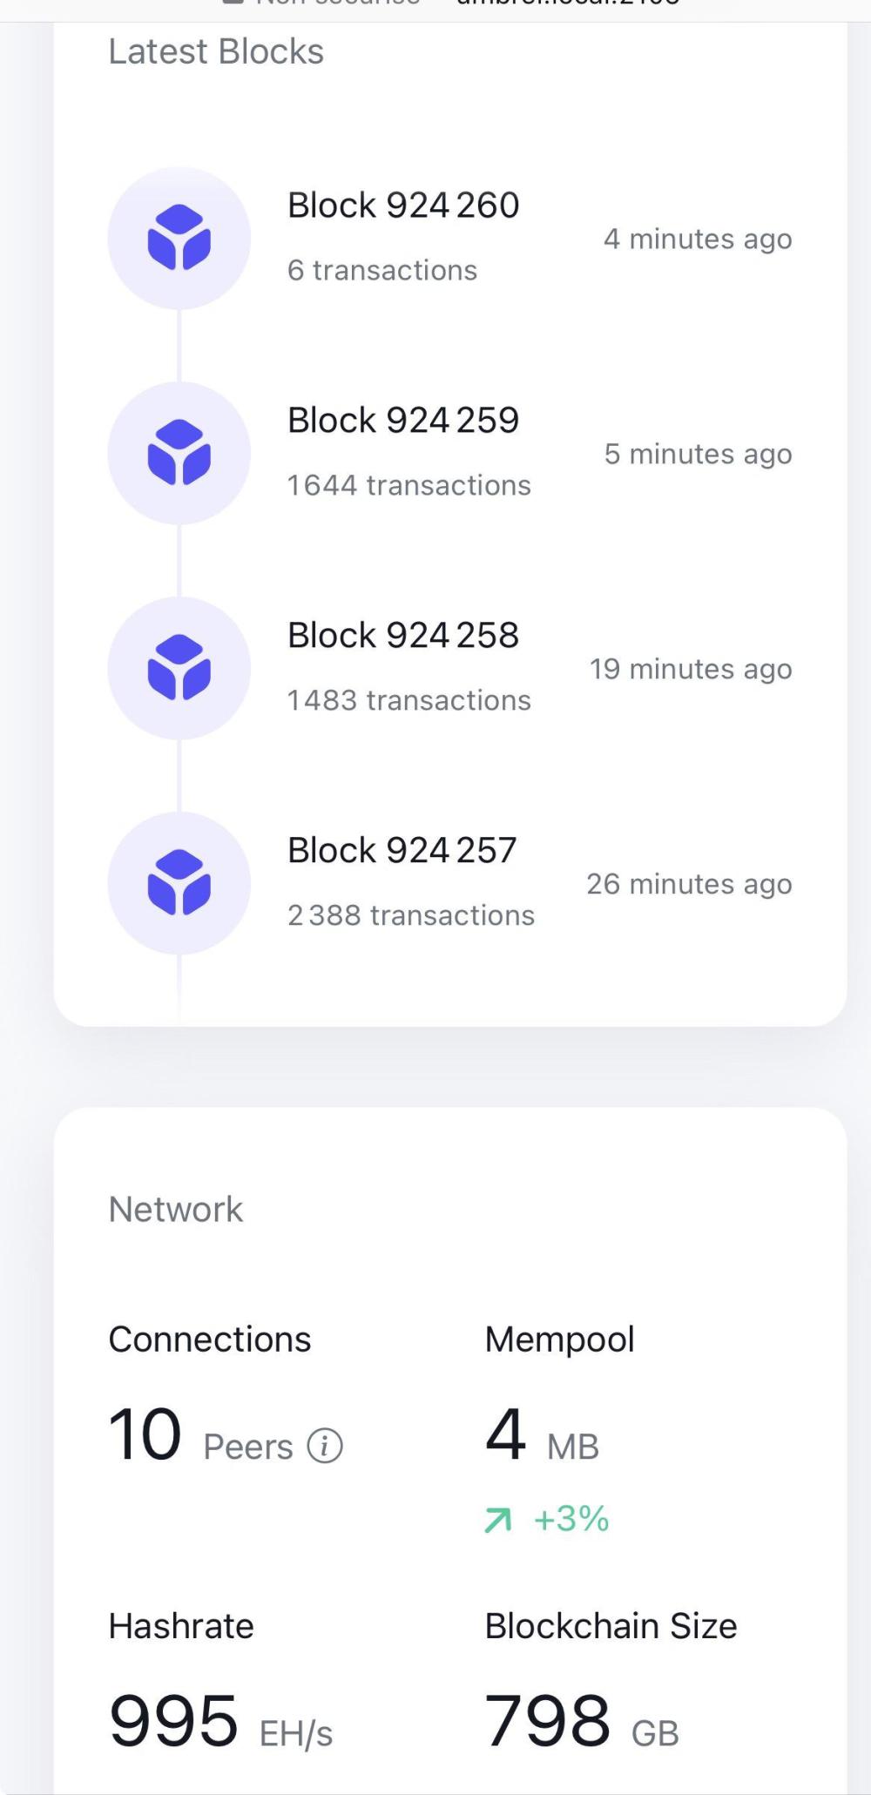Open Block 924 259 details
This screenshot has width=871, height=1795.
403,421
